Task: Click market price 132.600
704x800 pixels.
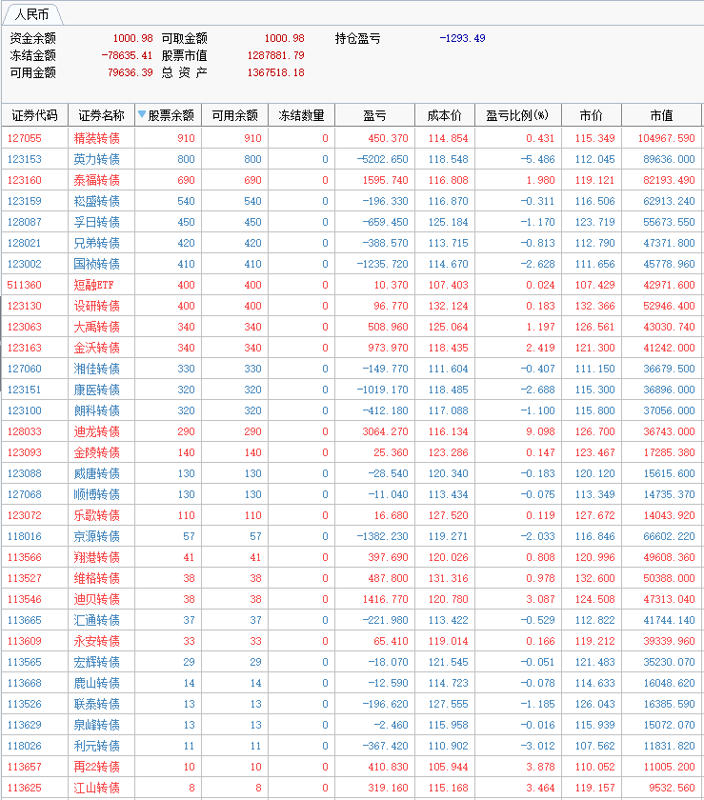Action: 594,578
